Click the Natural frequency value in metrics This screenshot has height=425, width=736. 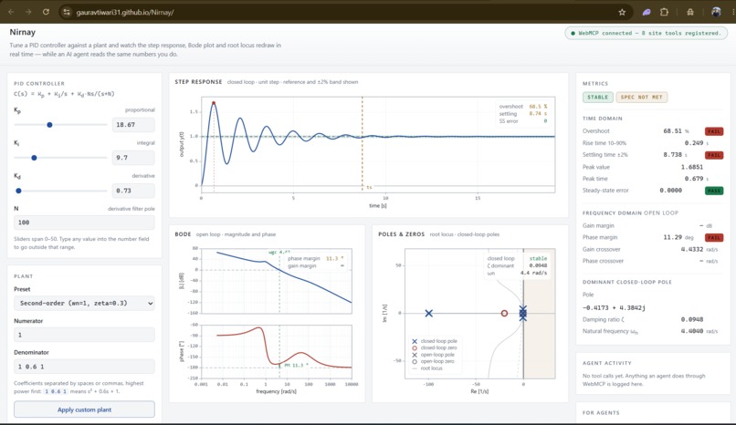point(692,331)
